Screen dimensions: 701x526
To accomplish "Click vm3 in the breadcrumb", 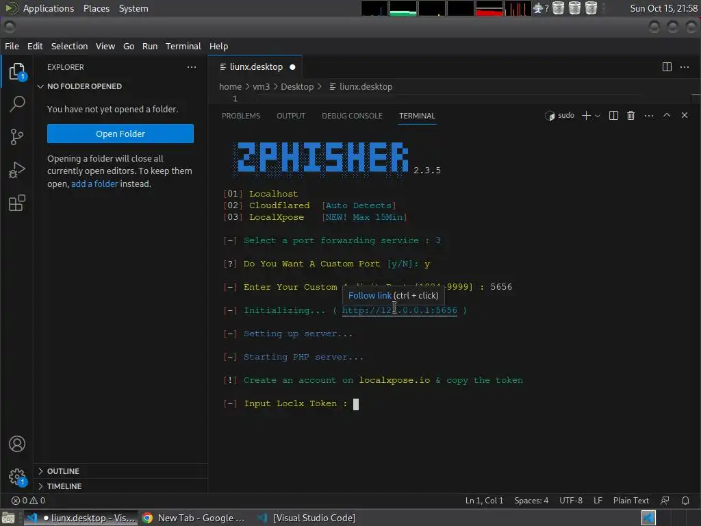I will (x=261, y=87).
